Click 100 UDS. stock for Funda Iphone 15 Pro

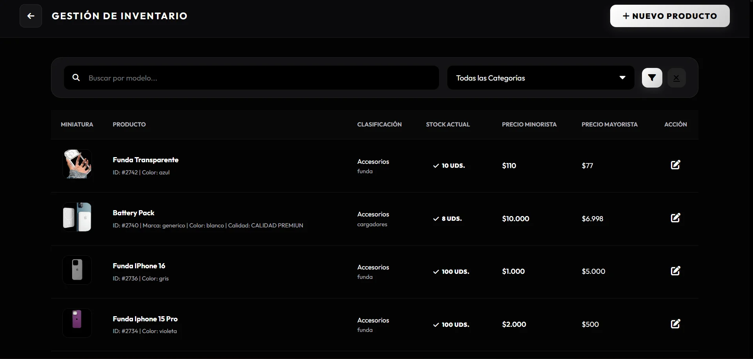click(x=451, y=325)
